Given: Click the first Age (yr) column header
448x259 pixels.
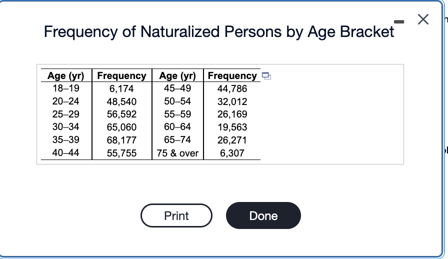Looking at the screenshot, I should point(66,76).
